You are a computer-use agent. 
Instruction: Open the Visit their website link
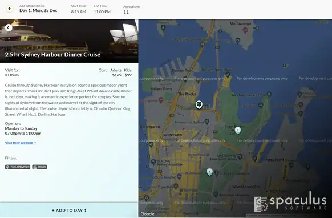21,143
